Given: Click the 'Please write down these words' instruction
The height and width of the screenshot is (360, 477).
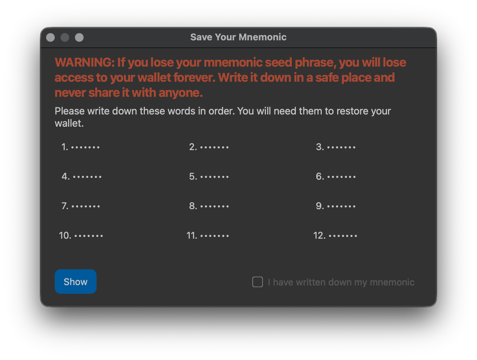Looking at the screenshot, I should click(222, 111).
